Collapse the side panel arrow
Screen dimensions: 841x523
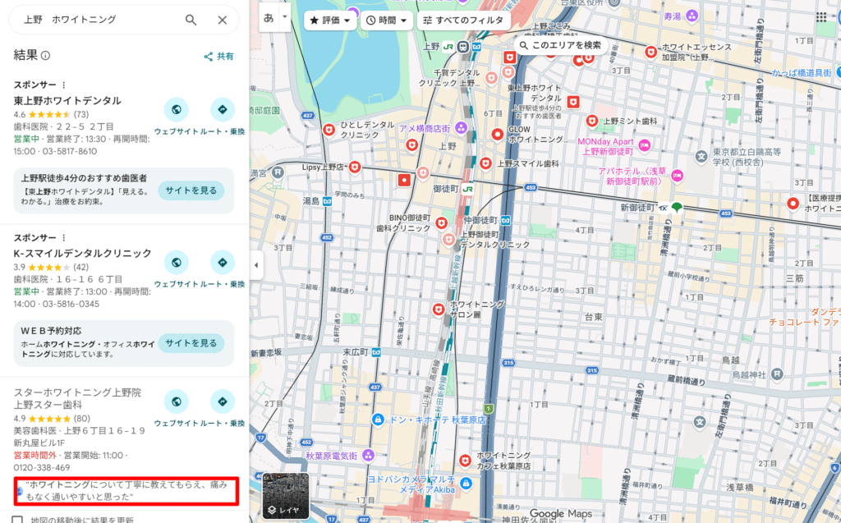(x=256, y=265)
